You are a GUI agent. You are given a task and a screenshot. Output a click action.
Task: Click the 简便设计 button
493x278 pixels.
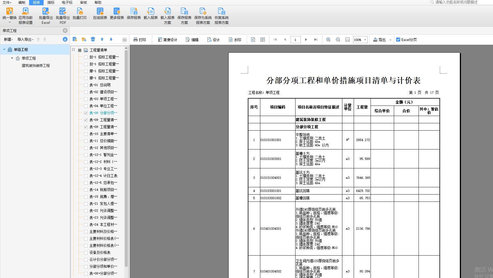coord(168,40)
